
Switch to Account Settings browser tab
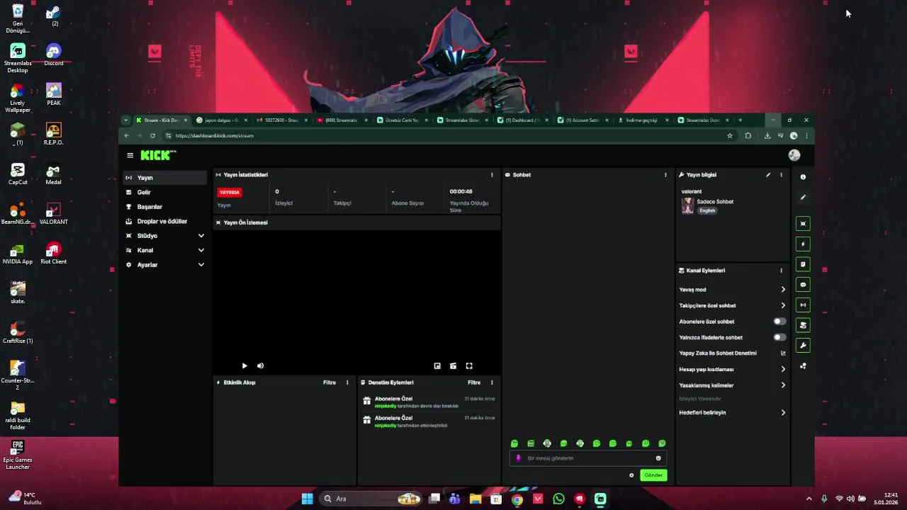[583, 120]
